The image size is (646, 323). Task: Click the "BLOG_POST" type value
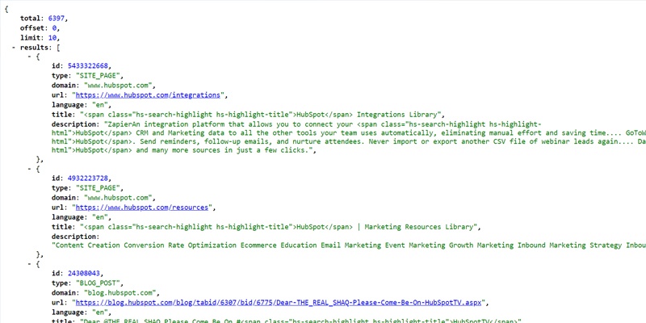pyautogui.click(x=99, y=283)
